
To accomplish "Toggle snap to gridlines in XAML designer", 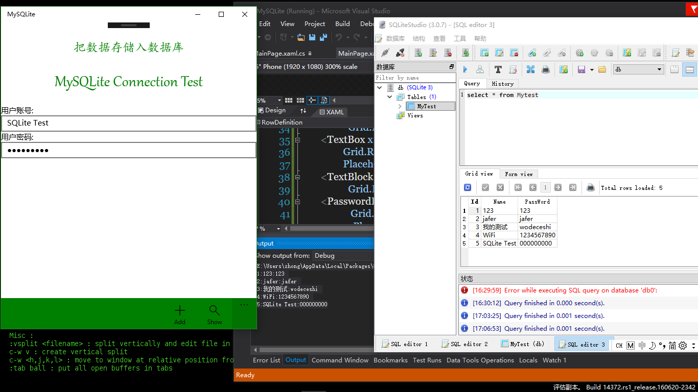I will (300, 101).
